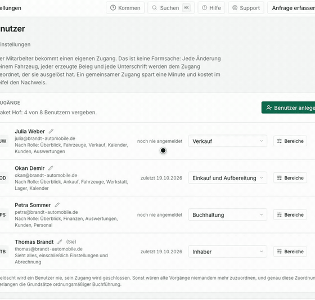Image resolution: width=315 pixels, height=300 pixels.
Task: Open Bereiche for Julia Weber
Action: pyautogui.click(x=290, y=141)
